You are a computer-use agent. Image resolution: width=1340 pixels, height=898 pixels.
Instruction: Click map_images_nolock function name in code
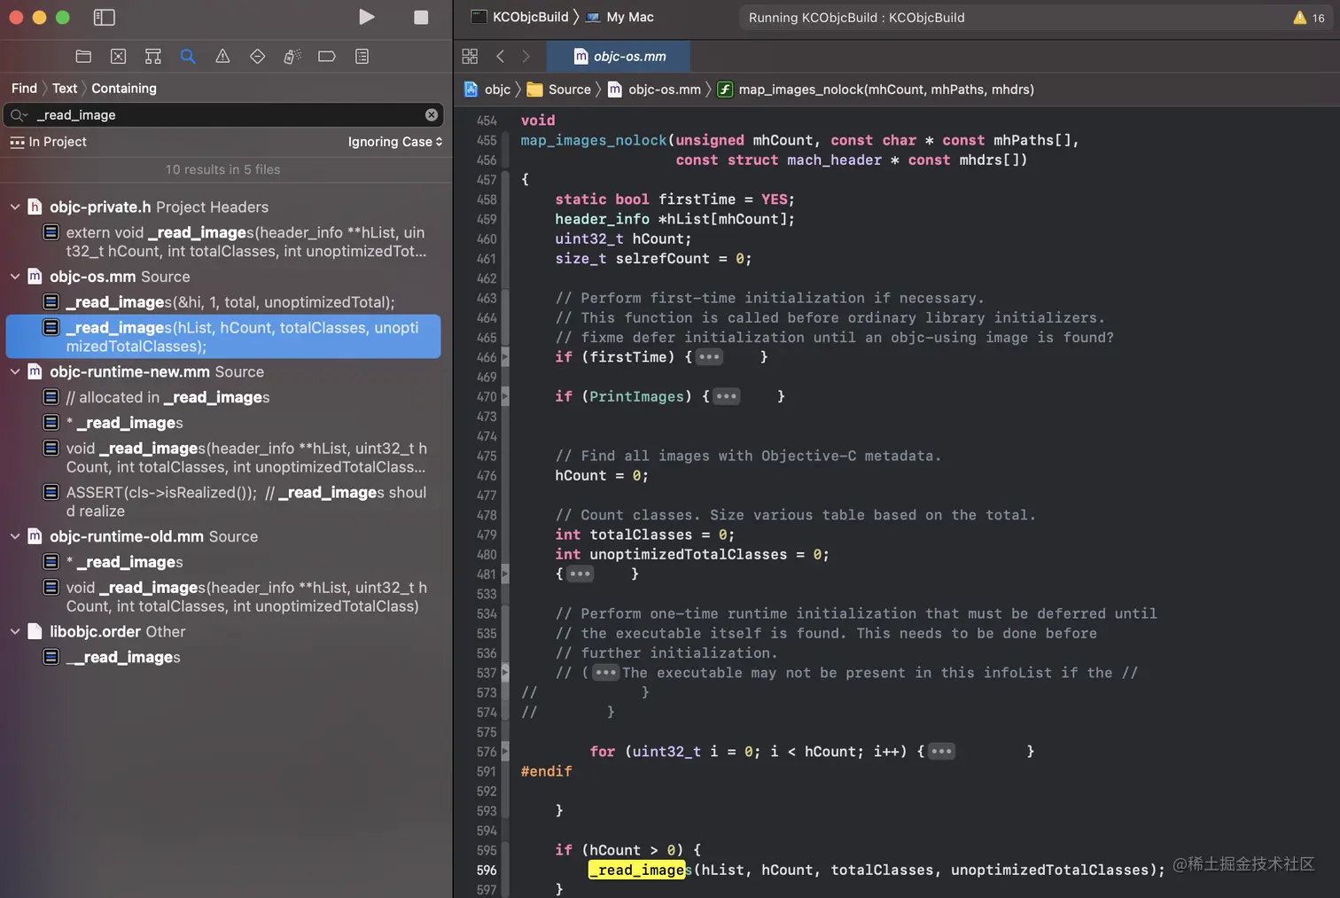pos(594,140)
